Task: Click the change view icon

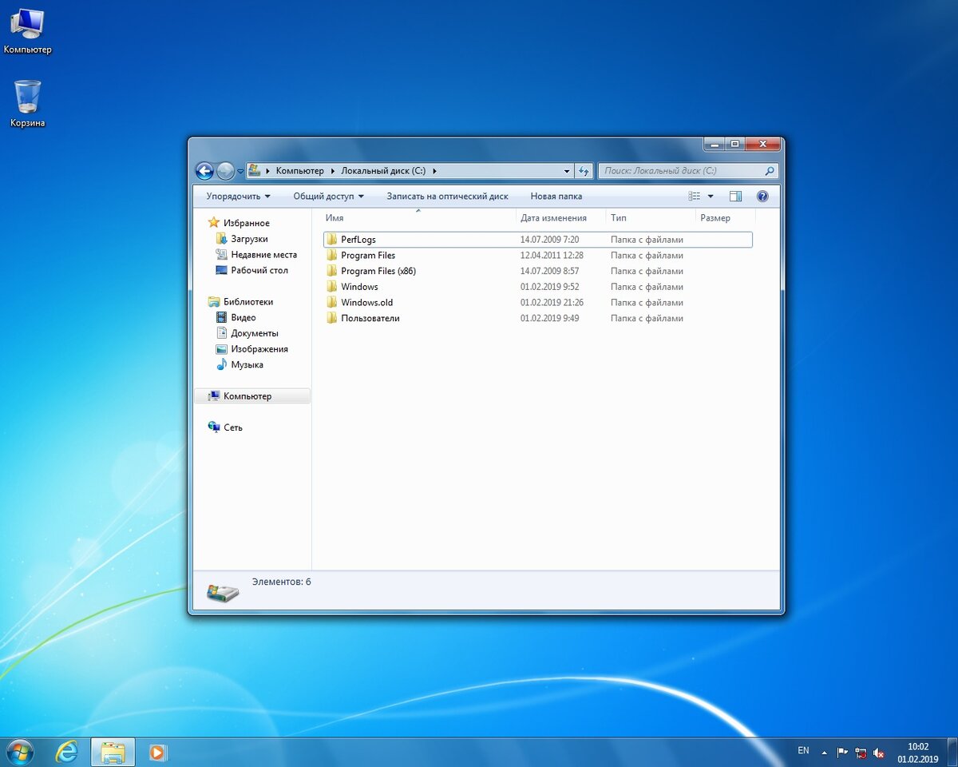Action: [x=695, y=196]
